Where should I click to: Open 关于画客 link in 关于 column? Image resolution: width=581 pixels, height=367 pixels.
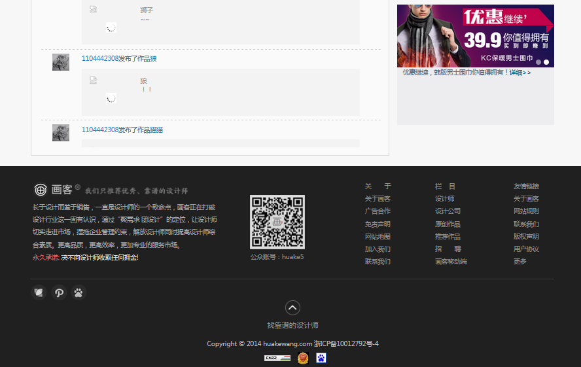tap(378, 199)
